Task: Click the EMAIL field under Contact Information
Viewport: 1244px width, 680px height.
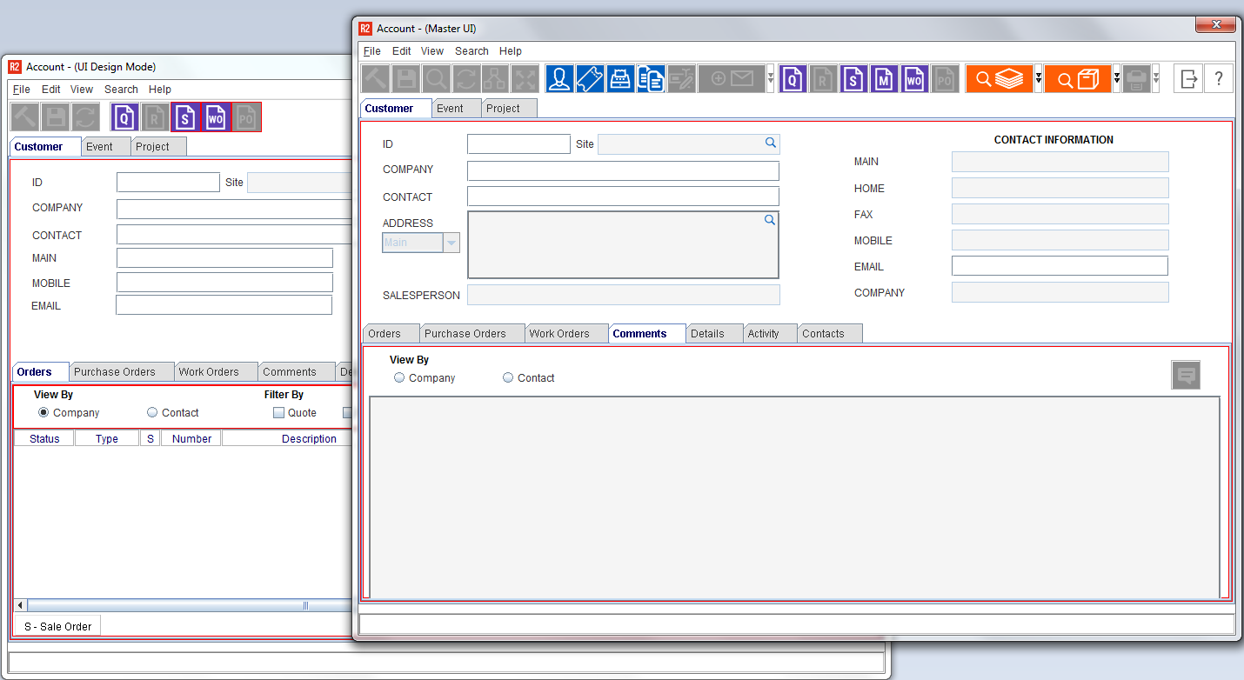Action: (1060, 266)
